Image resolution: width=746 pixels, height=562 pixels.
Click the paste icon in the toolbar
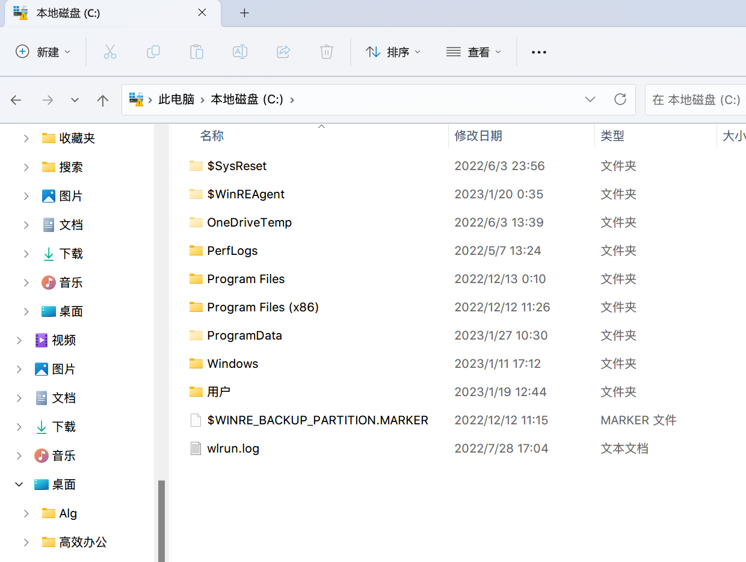coord(197,52)
